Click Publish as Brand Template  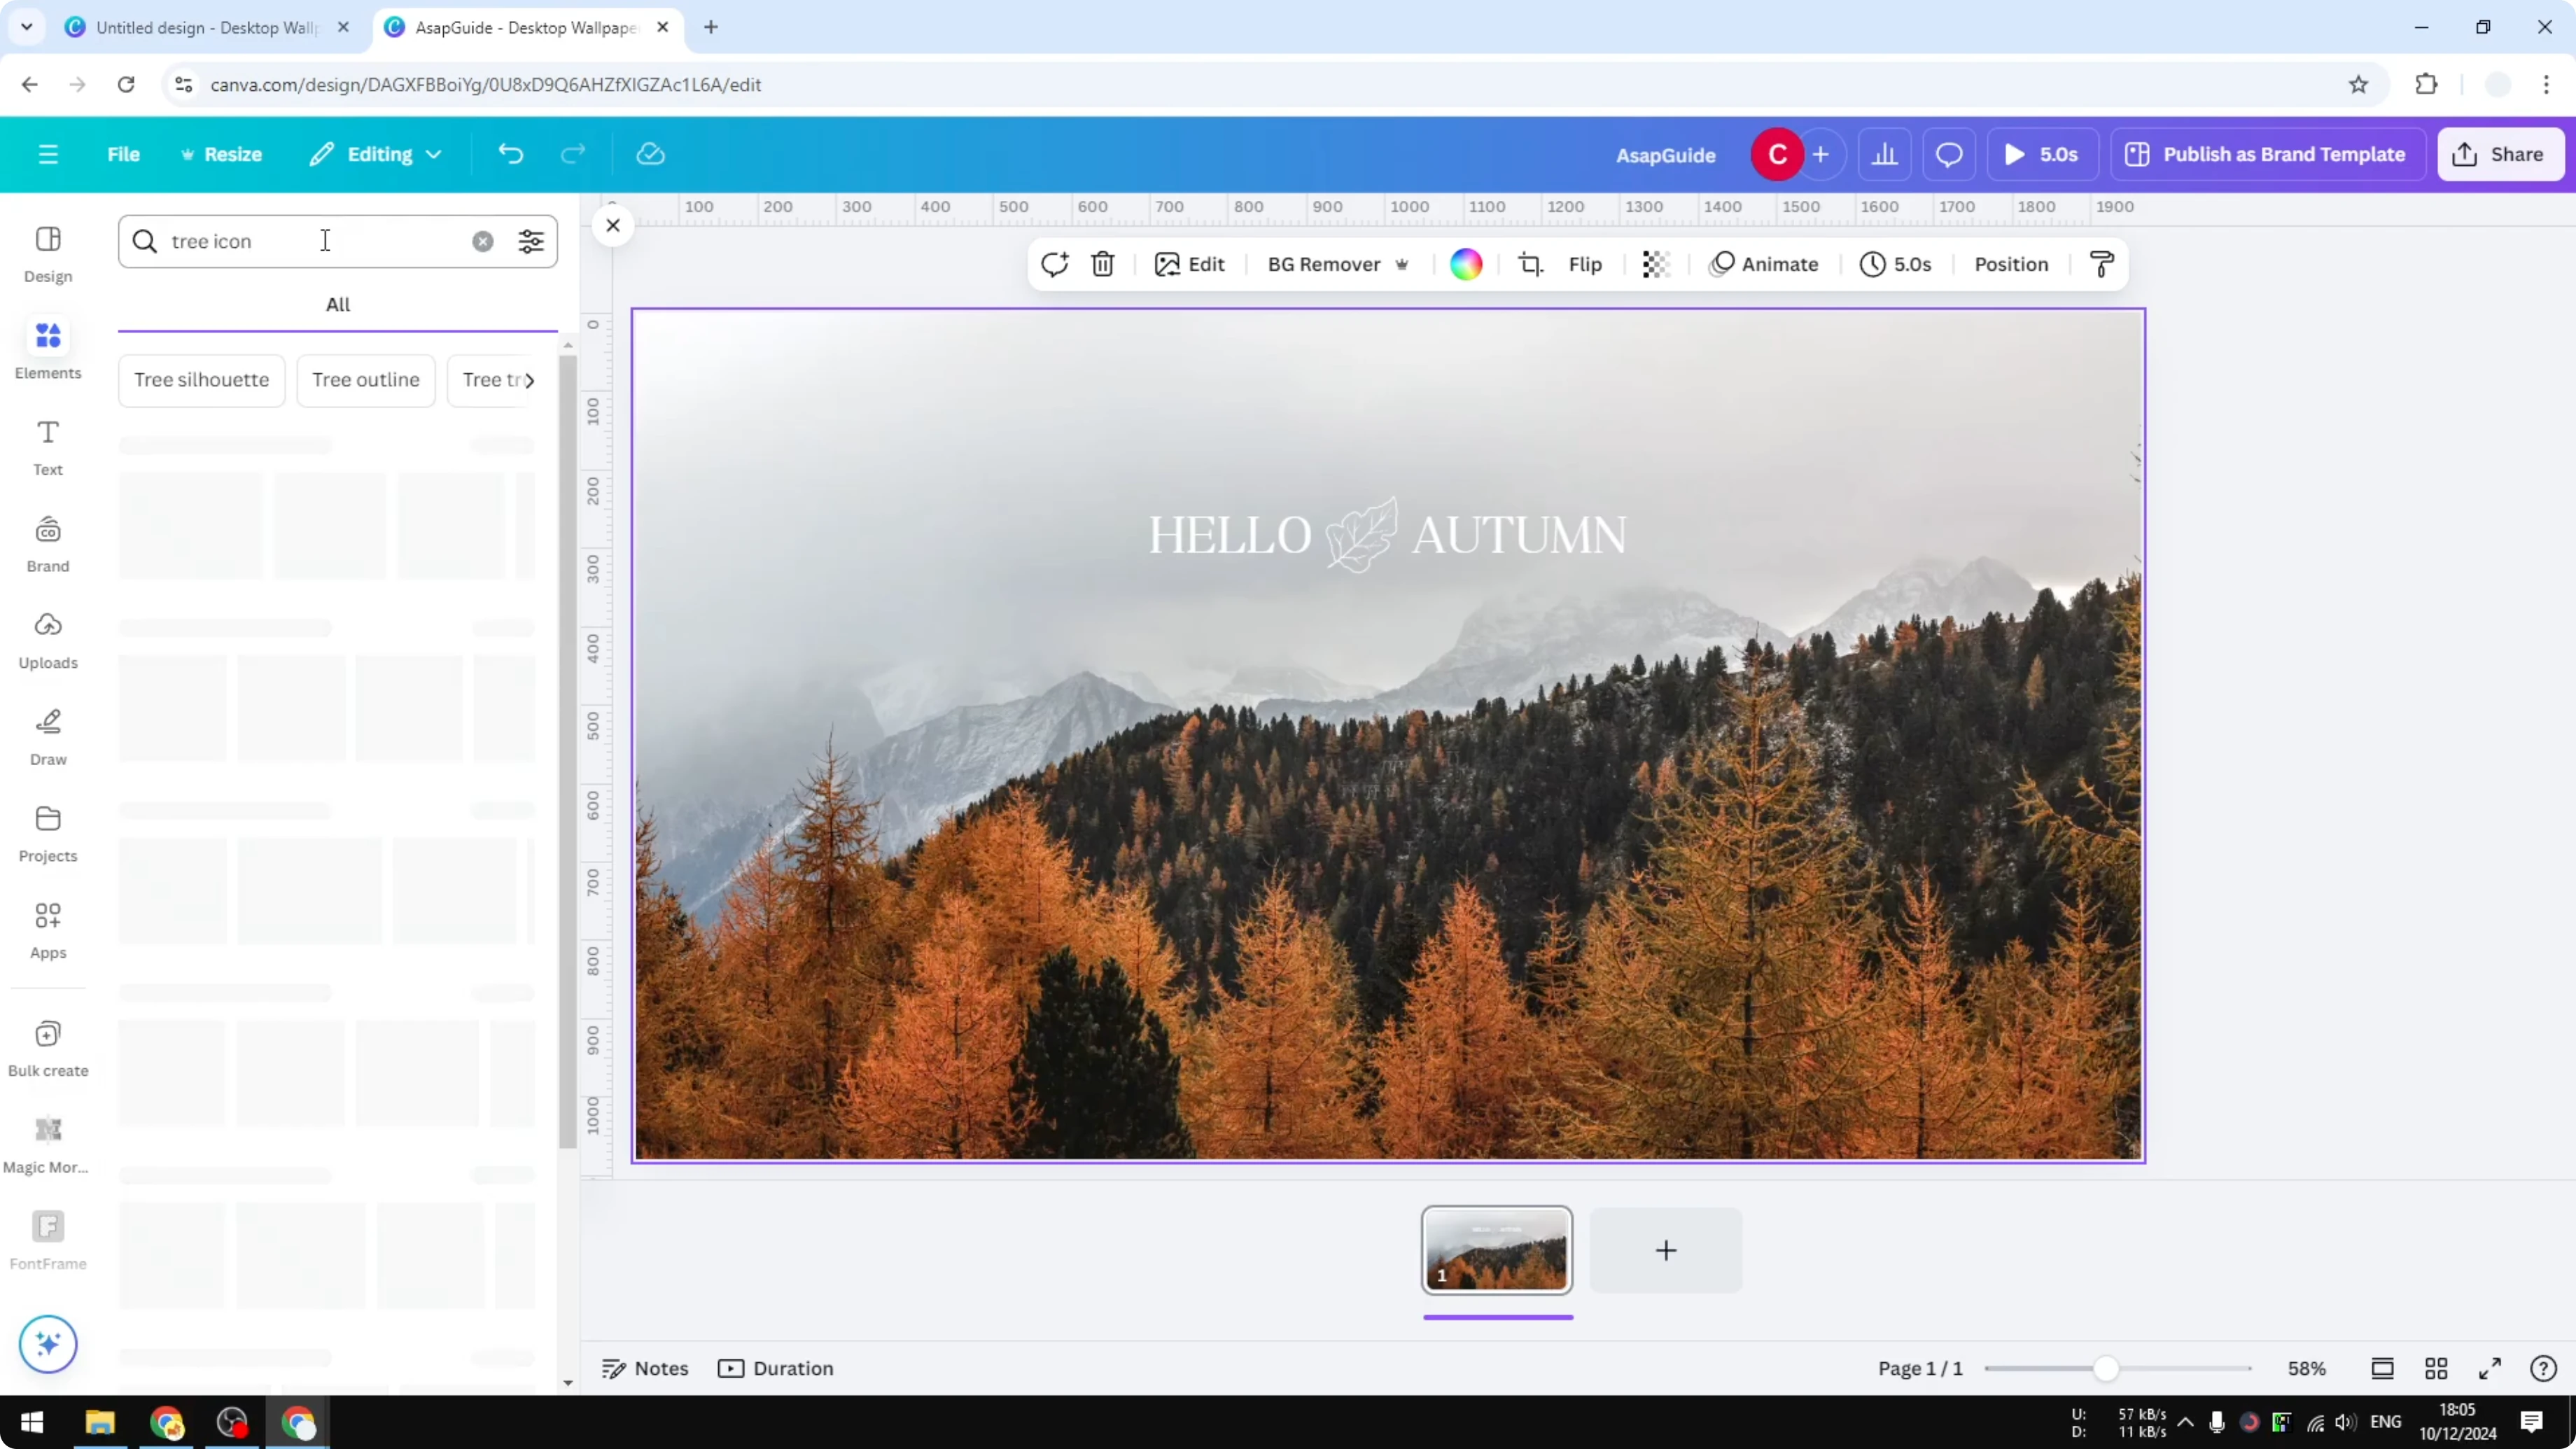click(x=2267, y=154)
